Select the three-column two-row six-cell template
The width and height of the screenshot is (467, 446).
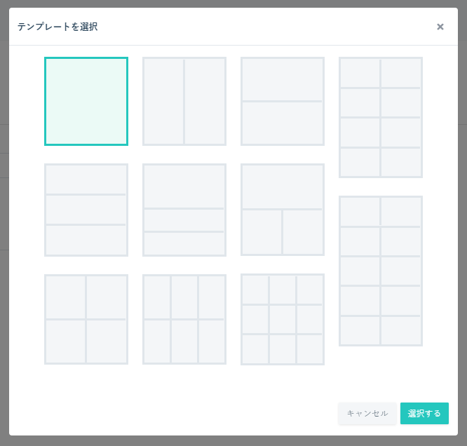pyautogui.click(x=184, y=319)
